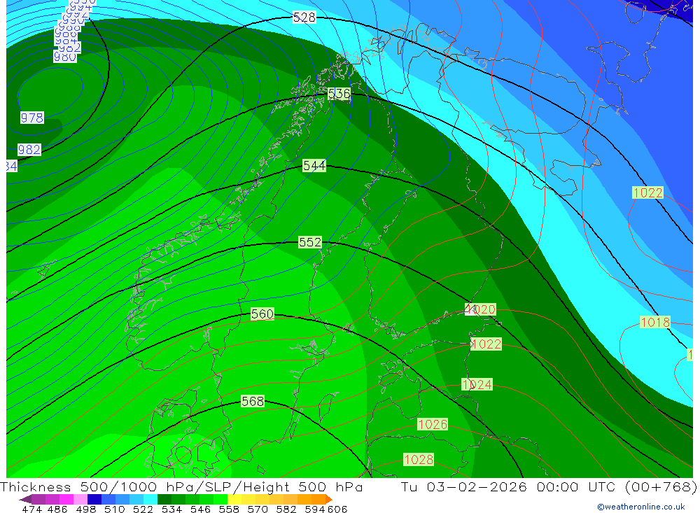Click the 522 legend scale value
This screenshot has width=700, height=513.
coord(143,509)
